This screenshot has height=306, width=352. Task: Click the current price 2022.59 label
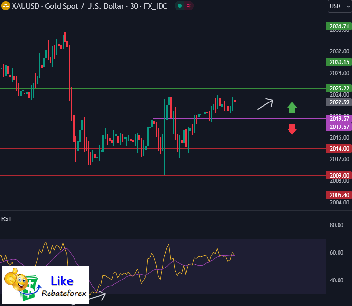tap(339, 102)
